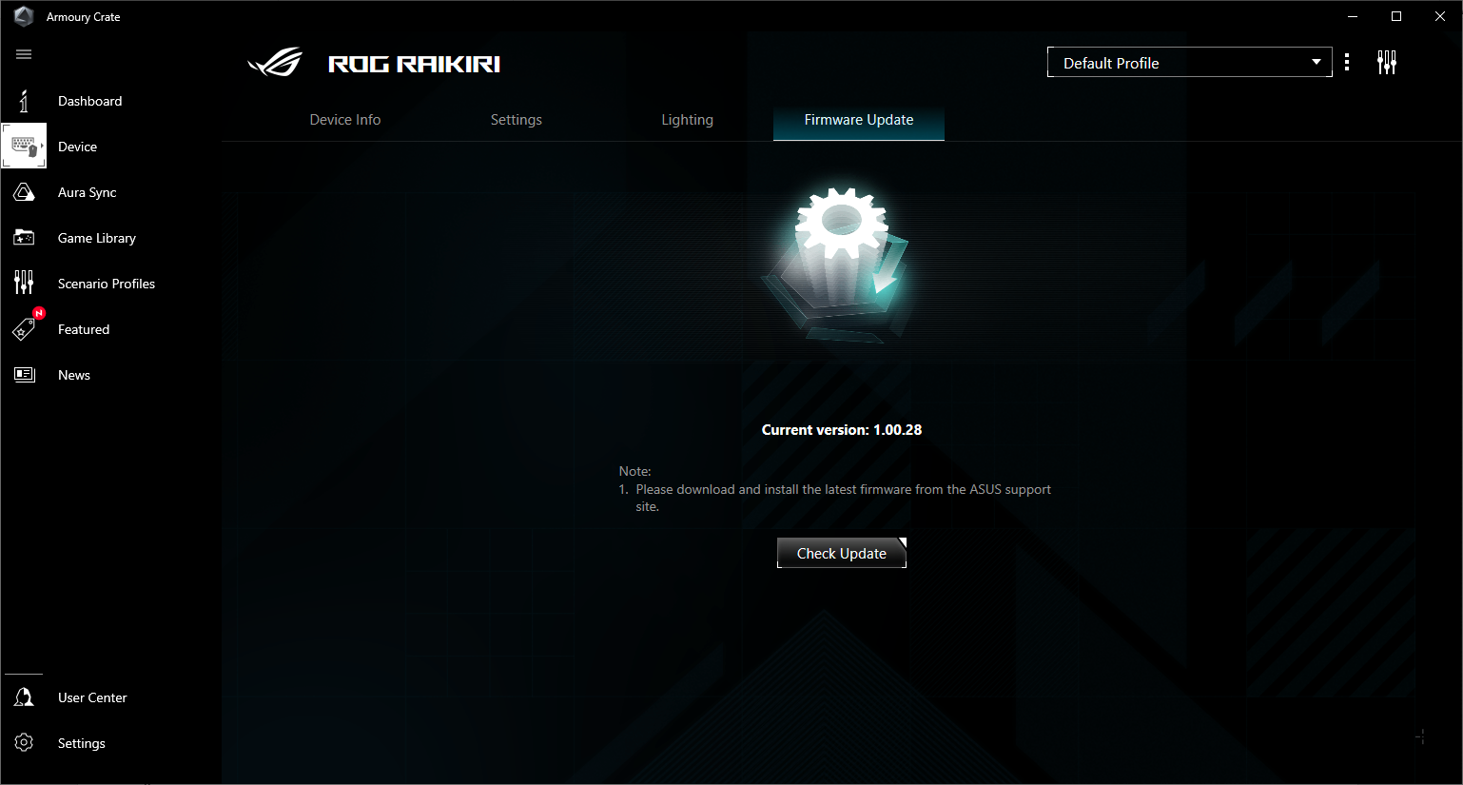
Task: Minimize the Armoury Crate window
Action: [1353, 16]
